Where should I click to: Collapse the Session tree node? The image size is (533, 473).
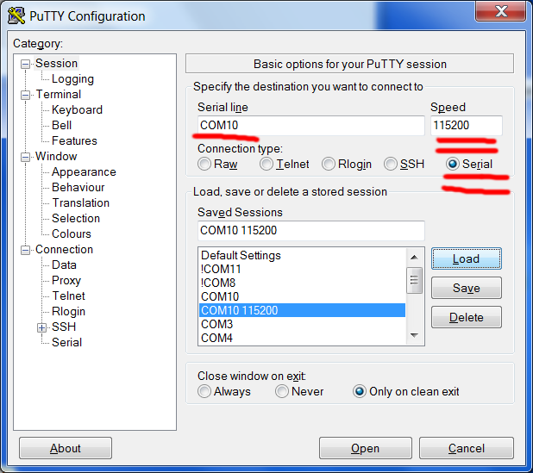point(26,64)
